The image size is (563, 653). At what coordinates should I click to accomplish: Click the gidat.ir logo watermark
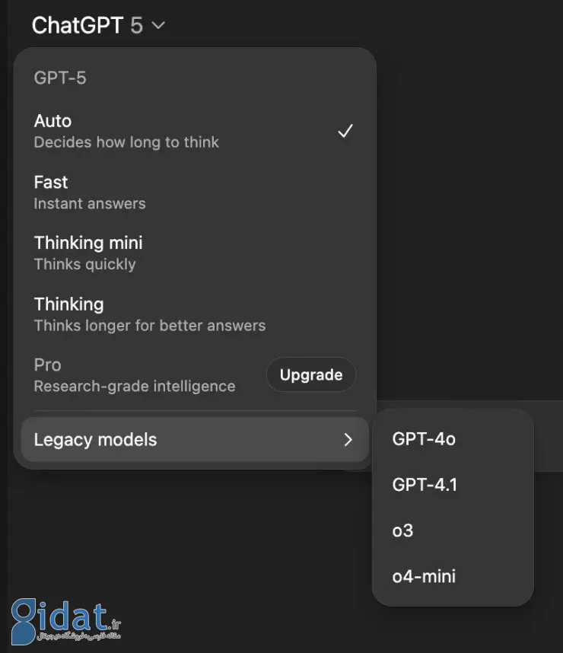point(66,620)
